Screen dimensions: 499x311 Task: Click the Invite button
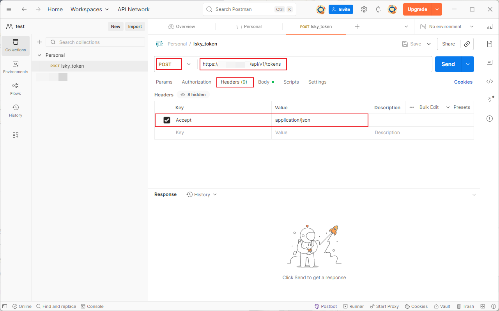pyautogui.click(x=341, y=9)
